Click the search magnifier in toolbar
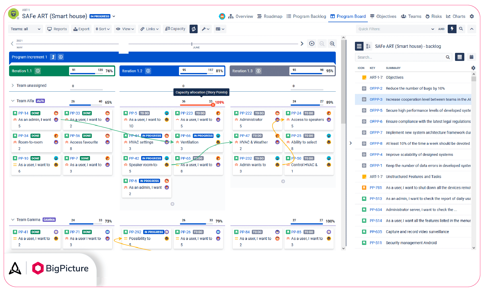This screenshot has width=484, height=292. click(461, 29)
